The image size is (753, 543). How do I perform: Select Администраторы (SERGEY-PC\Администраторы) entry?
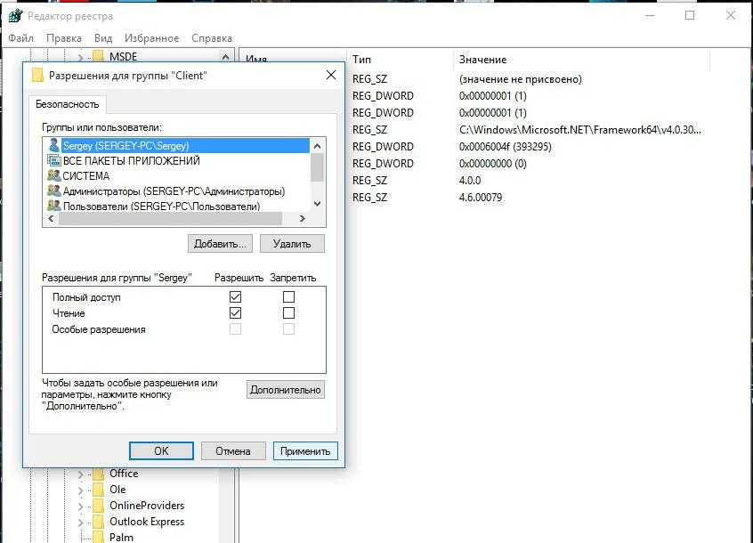pyautogui.click(x=177, y=191)
